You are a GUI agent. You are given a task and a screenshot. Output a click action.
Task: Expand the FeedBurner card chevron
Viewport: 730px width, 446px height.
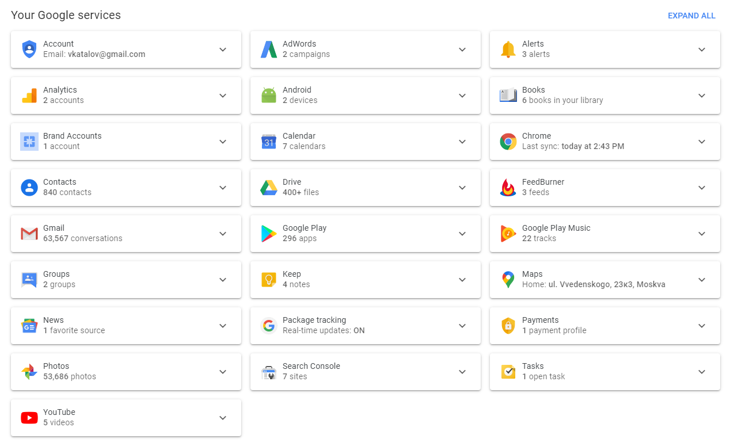point(702,188)
